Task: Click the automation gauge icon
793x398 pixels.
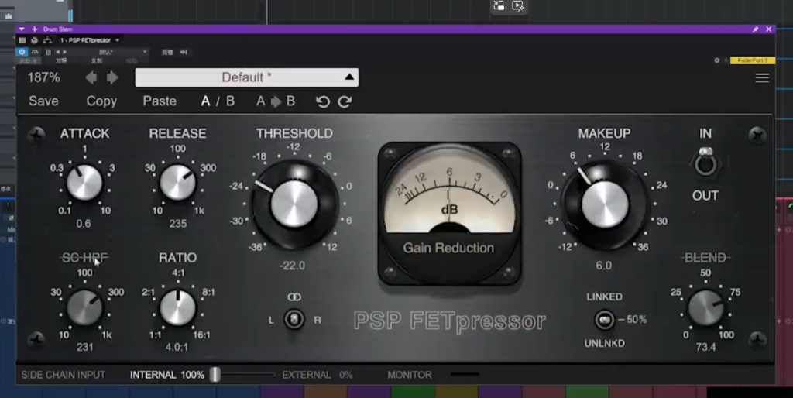Action: point(34,52)
